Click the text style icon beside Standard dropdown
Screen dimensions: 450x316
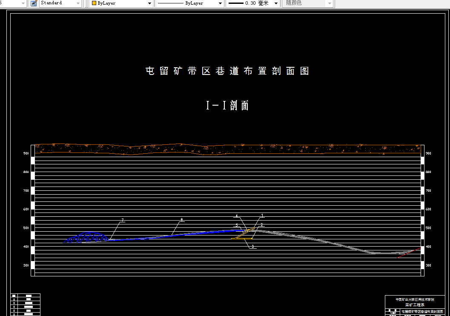tap(33, 3)
